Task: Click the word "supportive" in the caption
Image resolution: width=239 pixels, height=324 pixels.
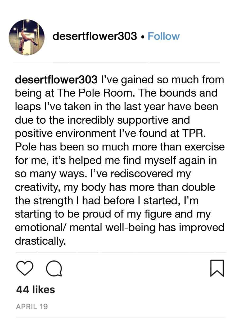Action: (x=143, y=120)
